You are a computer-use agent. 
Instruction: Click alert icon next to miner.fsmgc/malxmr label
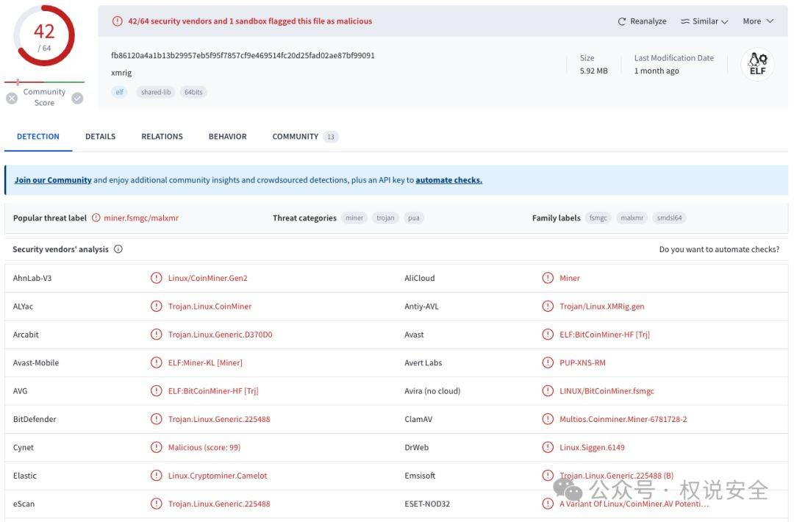(x=96, y=218)
